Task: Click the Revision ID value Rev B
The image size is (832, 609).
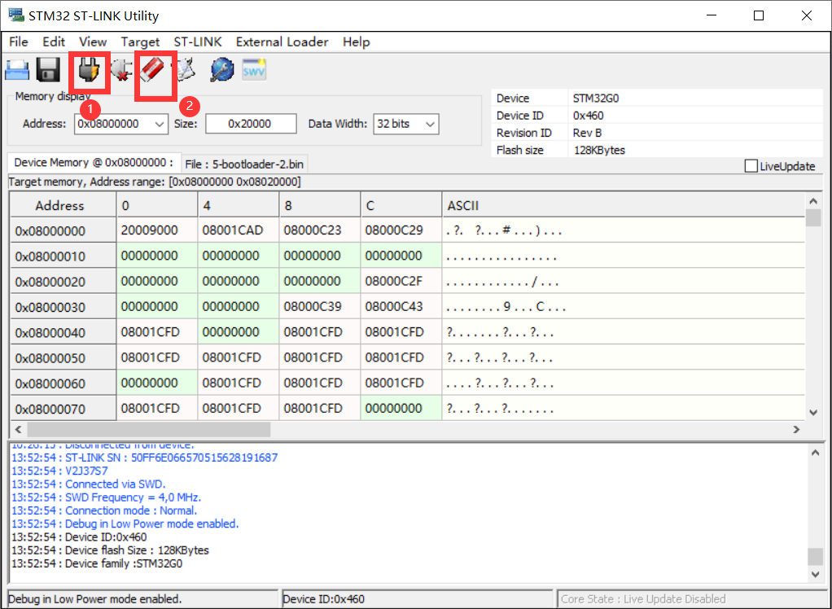Action: (588, 134)
